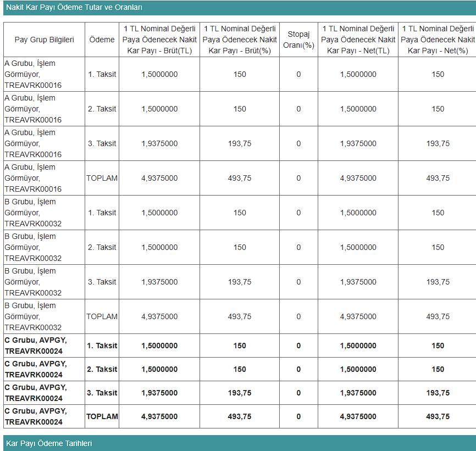The height and width of the screenshot is (451, 476).
Task: Select B Grubu TOPLAM gross TL value 4,9375000
Action: point(159,316)
